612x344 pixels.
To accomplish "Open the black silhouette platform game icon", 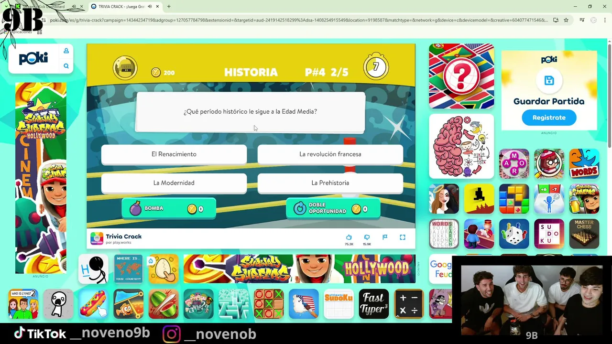I will (x=479, y=199).
